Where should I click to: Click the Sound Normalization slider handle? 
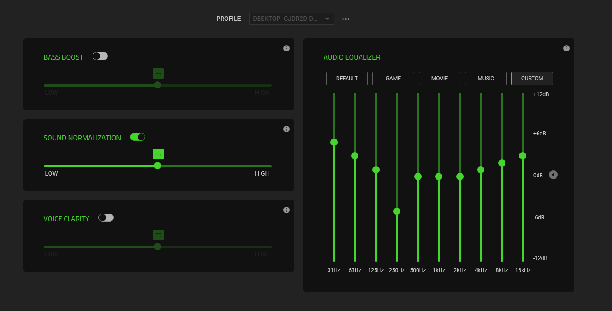coord(158,166)
